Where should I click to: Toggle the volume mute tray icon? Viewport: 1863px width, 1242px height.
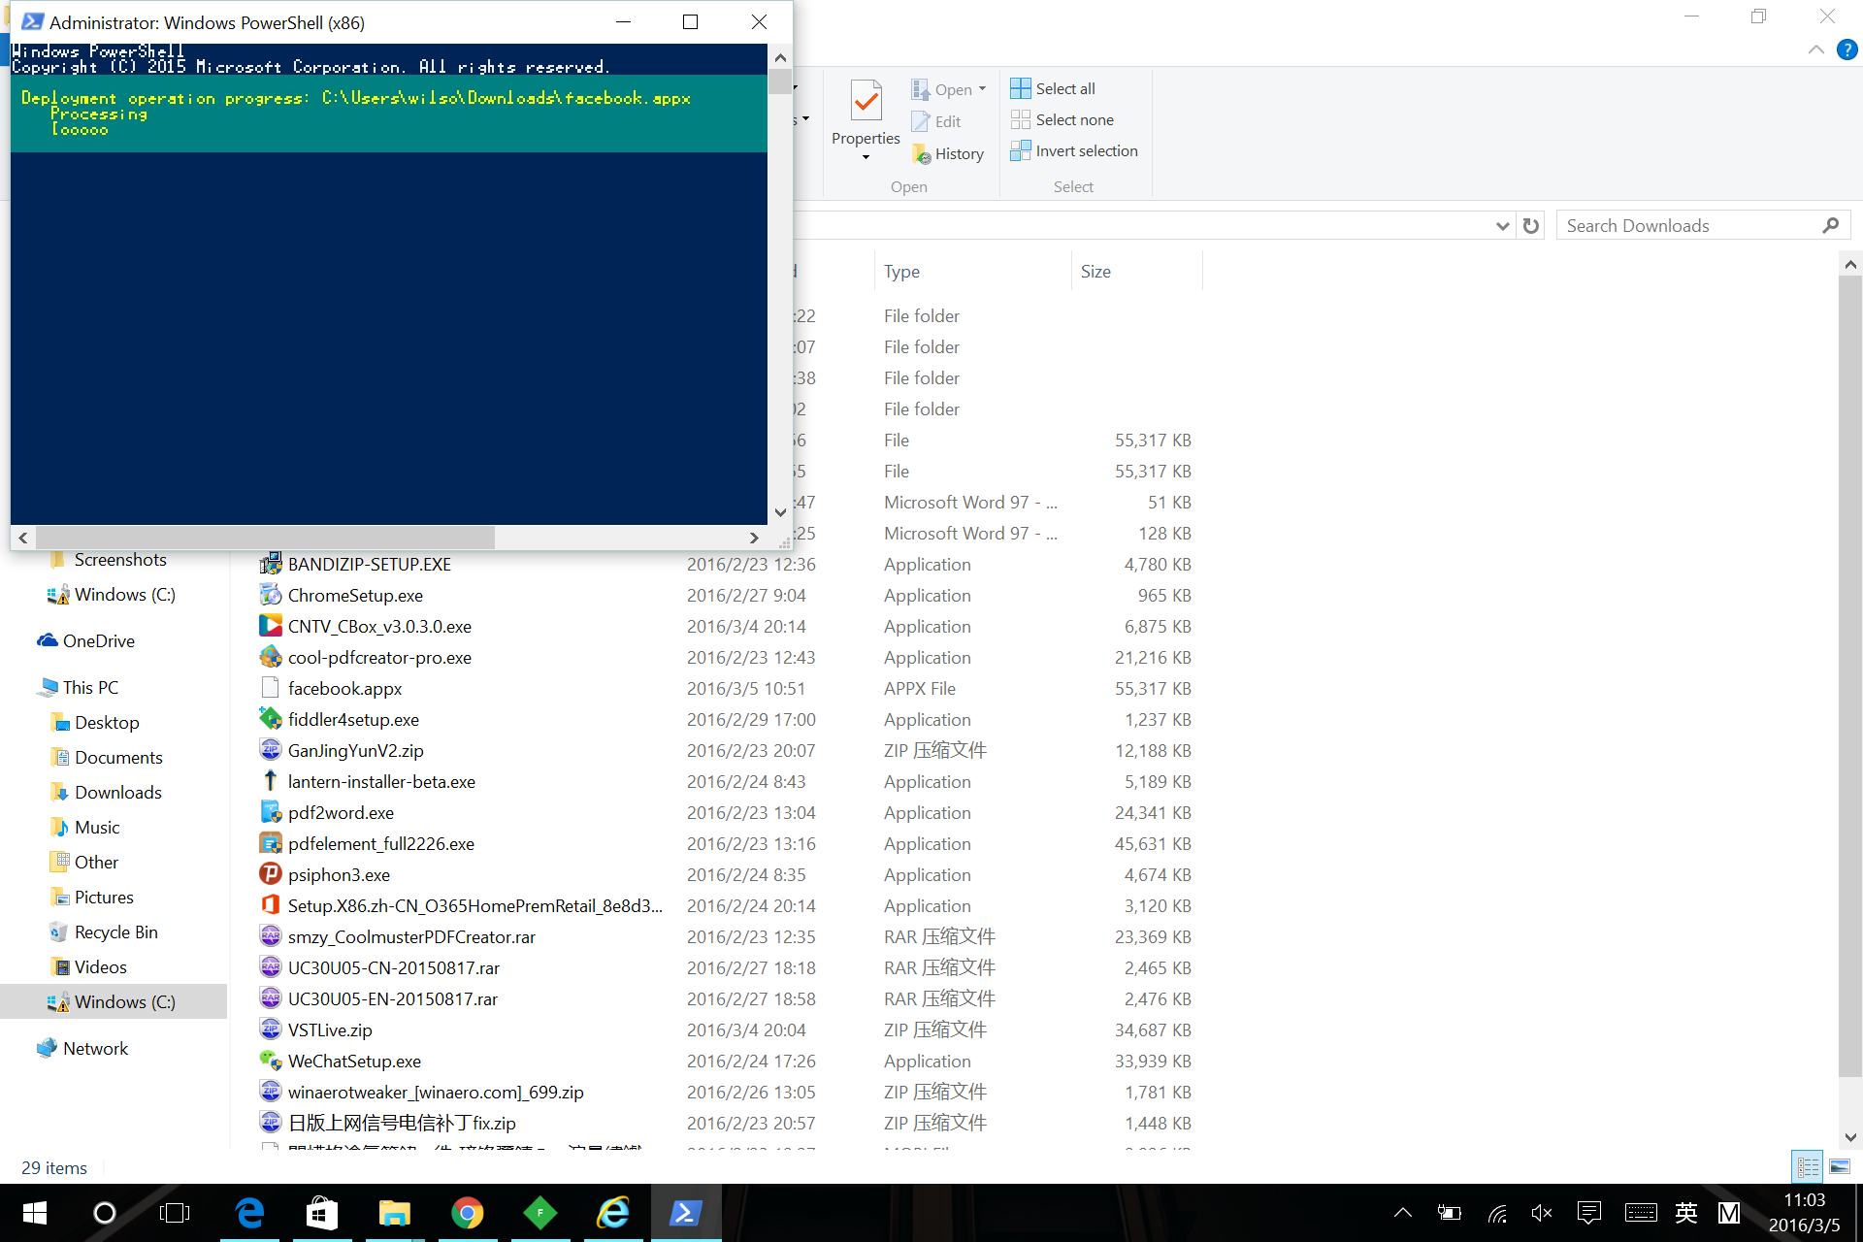[1541, 1213]
